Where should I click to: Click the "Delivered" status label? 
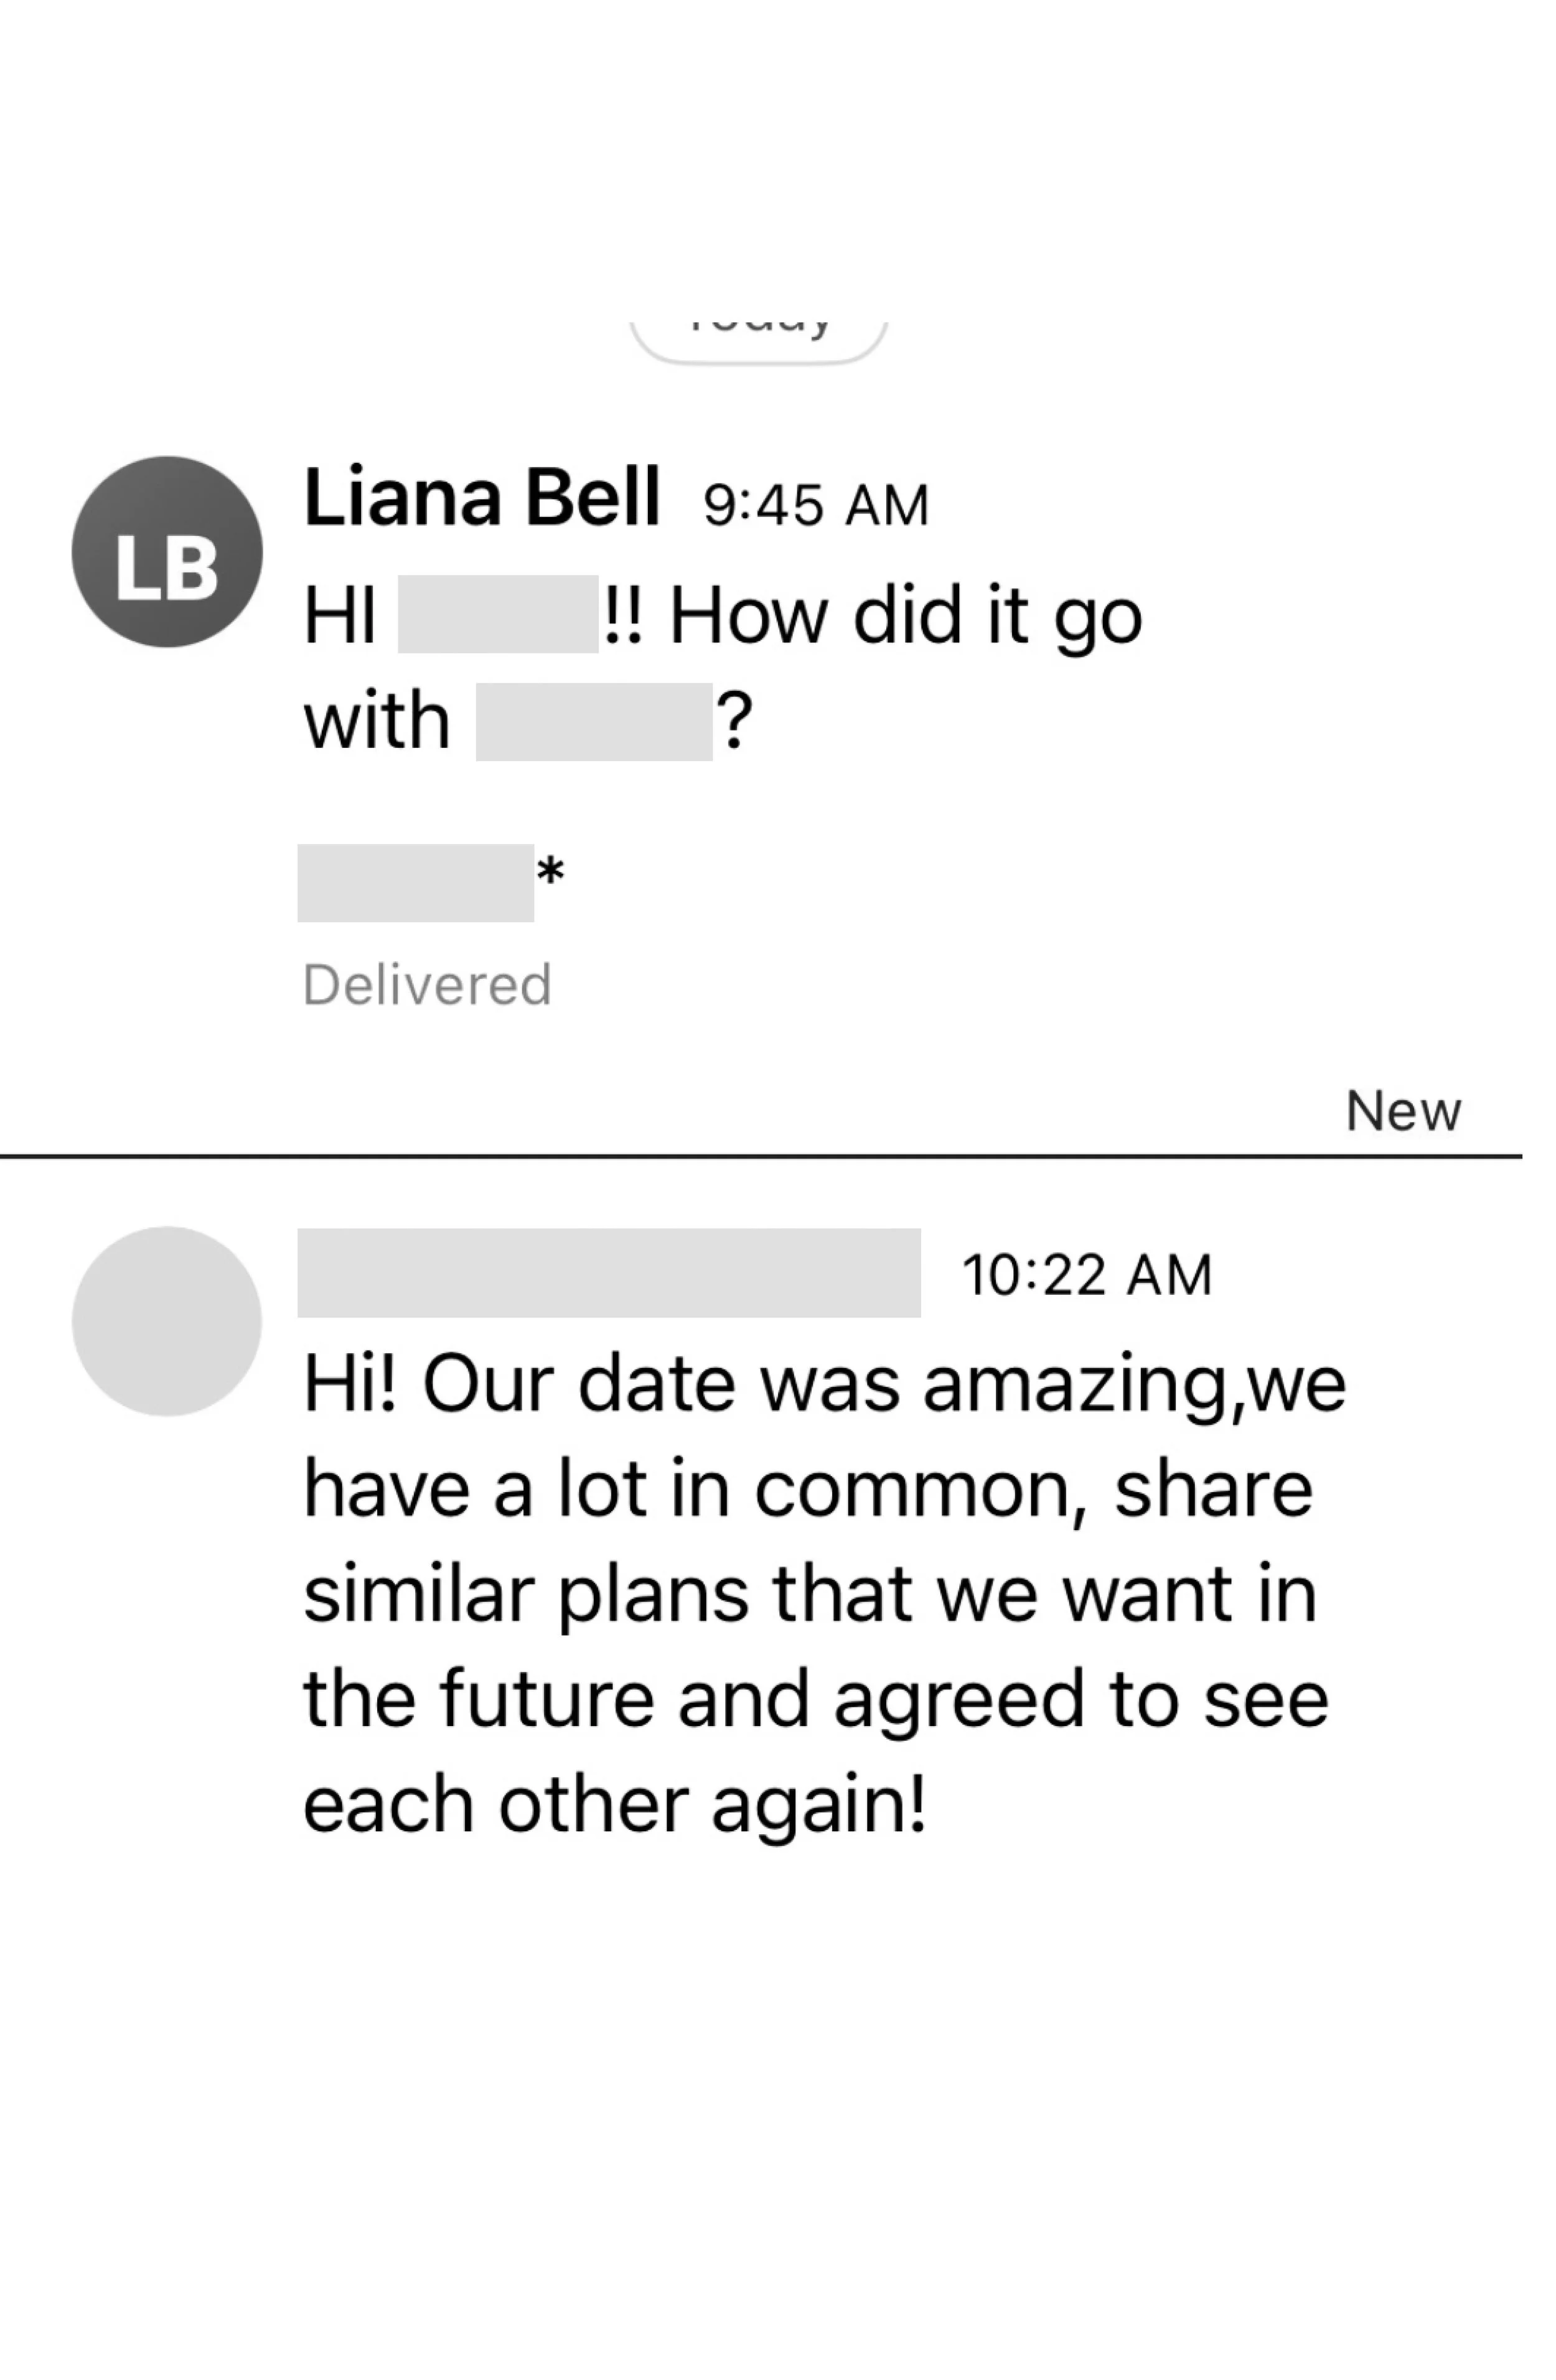tap(427, 985)
